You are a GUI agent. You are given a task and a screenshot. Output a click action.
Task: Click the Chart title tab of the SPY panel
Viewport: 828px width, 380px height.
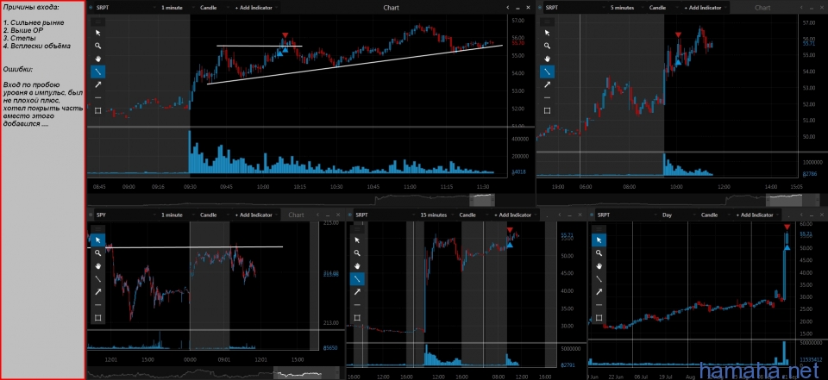click(296, 215)
